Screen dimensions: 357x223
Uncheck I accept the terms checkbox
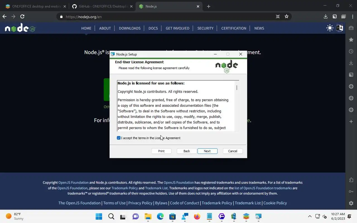pyautogui.click(x=119, y=138)
